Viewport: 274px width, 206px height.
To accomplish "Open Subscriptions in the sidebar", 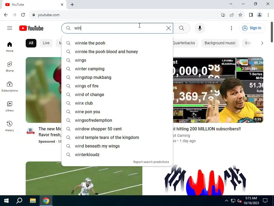I will pyautogui.click(x=10, y=87).
